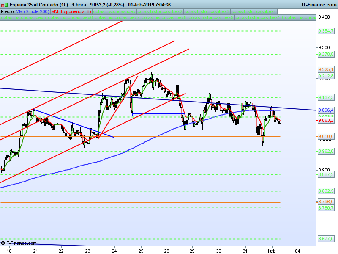Screen dimensions: 338x254
Task: Select the 'cotas historicas ibex6' label
Action: 71,17
